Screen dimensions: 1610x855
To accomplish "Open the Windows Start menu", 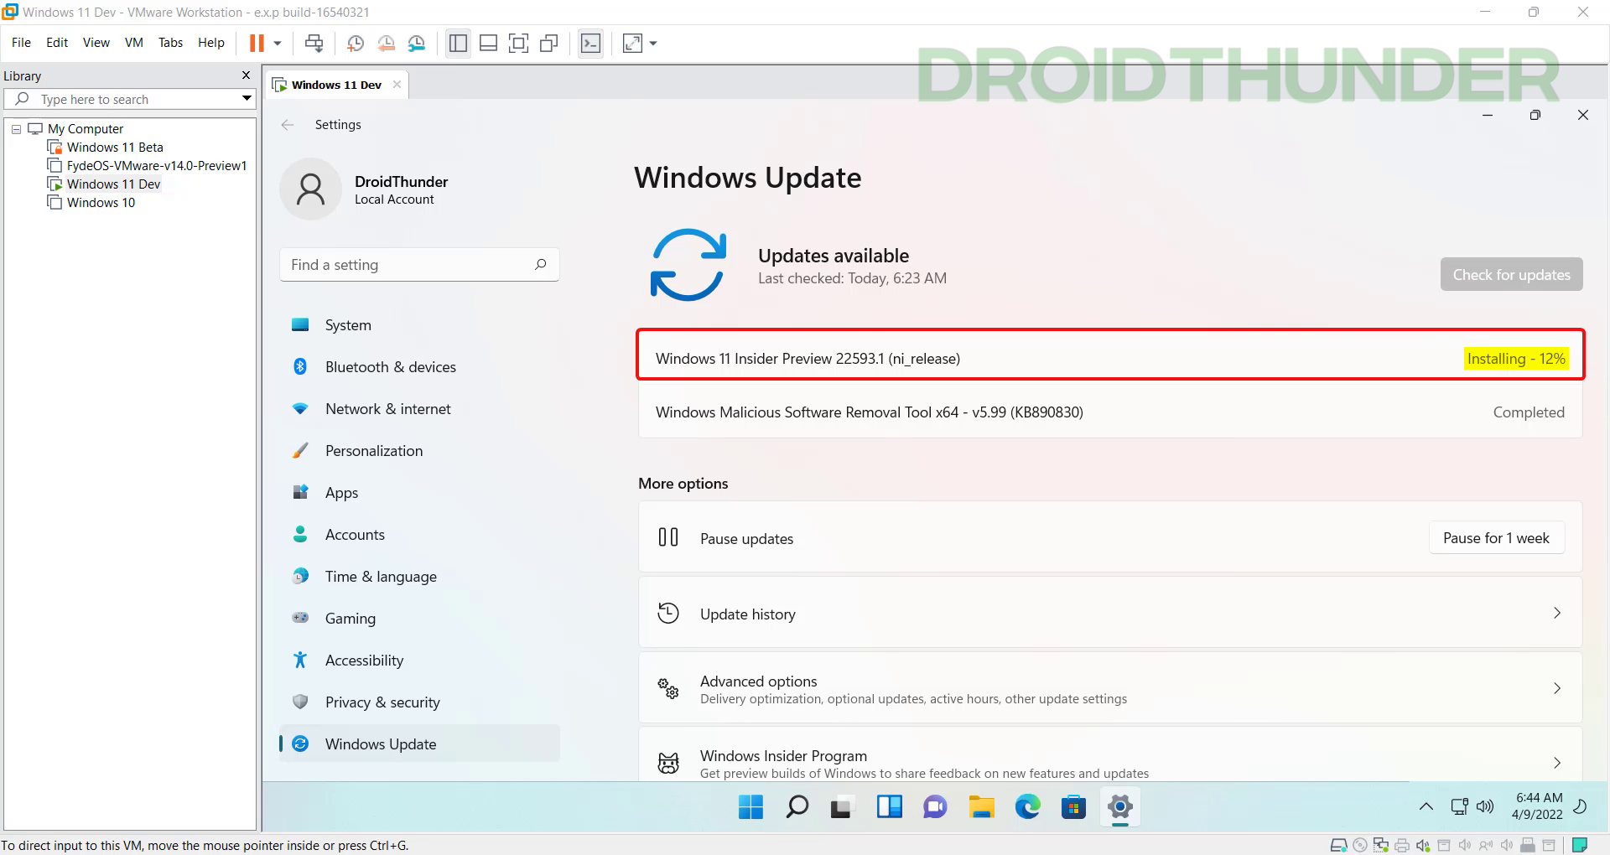I will point(750,807).
